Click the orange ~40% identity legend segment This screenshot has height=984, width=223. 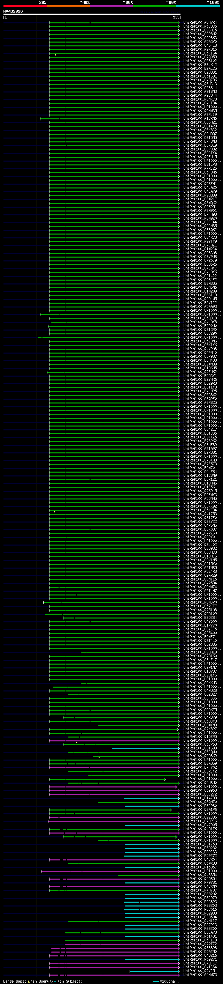[68, 6]
